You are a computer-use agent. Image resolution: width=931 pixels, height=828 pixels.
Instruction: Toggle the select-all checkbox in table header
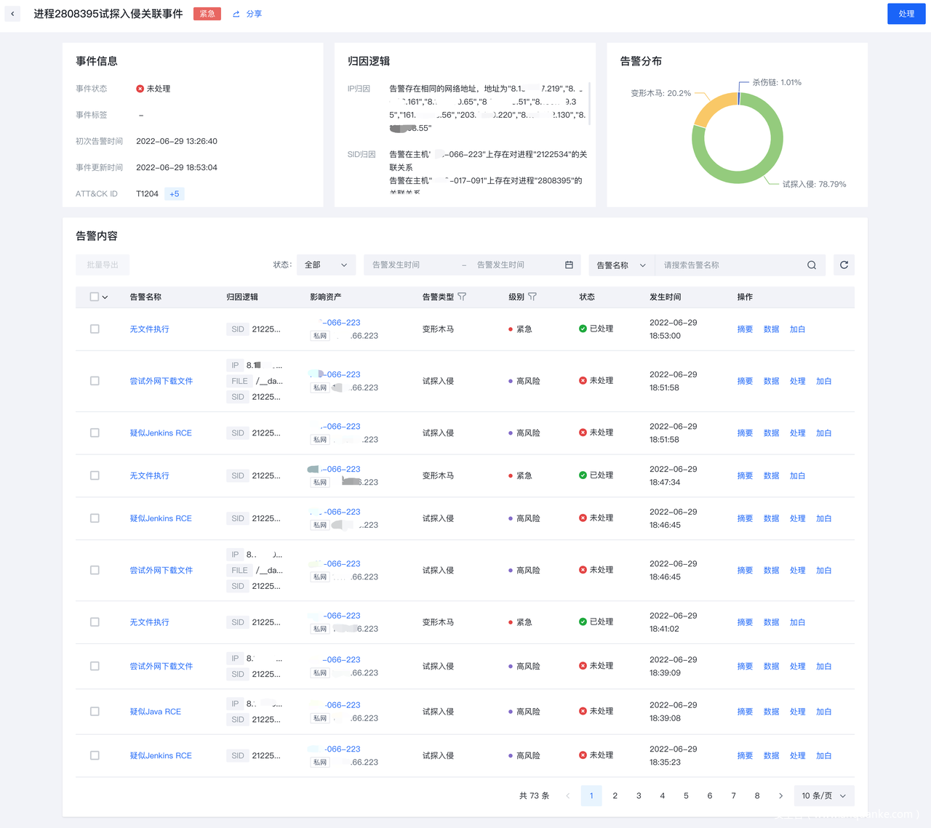click(x=94, y=297)
